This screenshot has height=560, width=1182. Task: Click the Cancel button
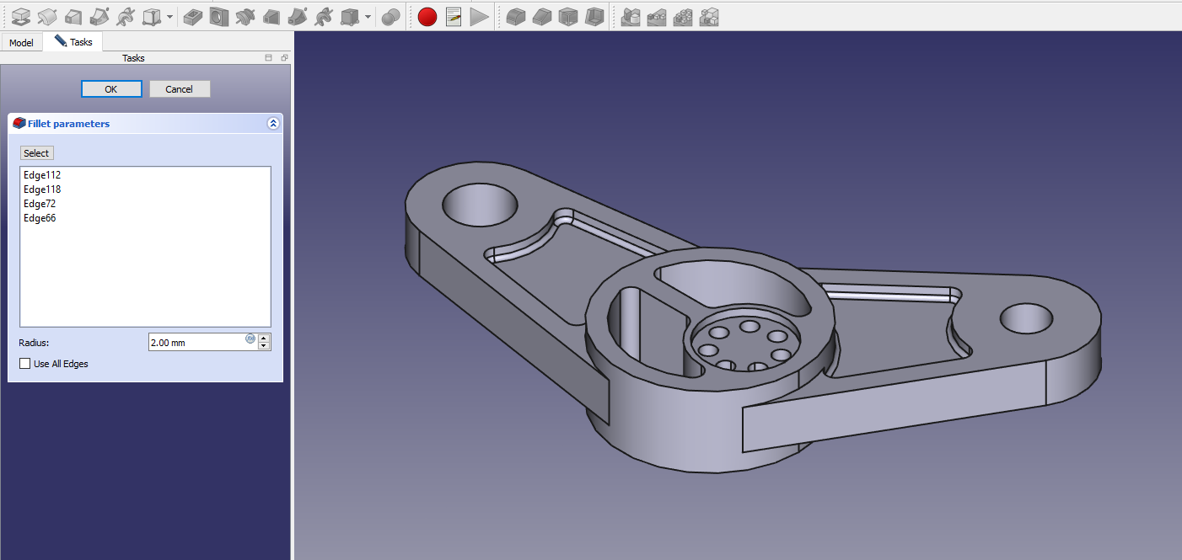pos(180,89)
